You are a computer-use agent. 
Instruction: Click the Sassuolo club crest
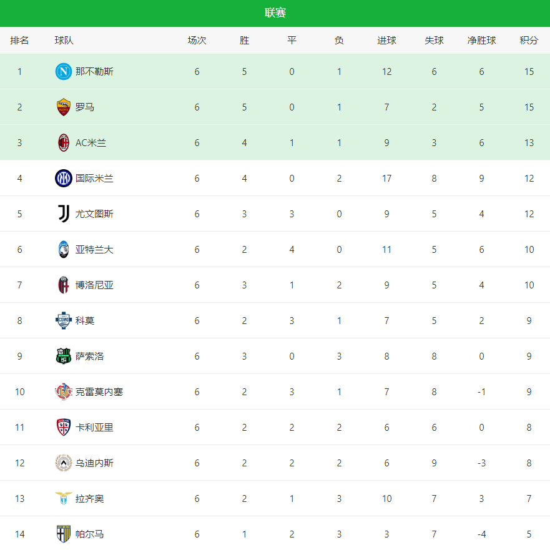tap(64, 356)
